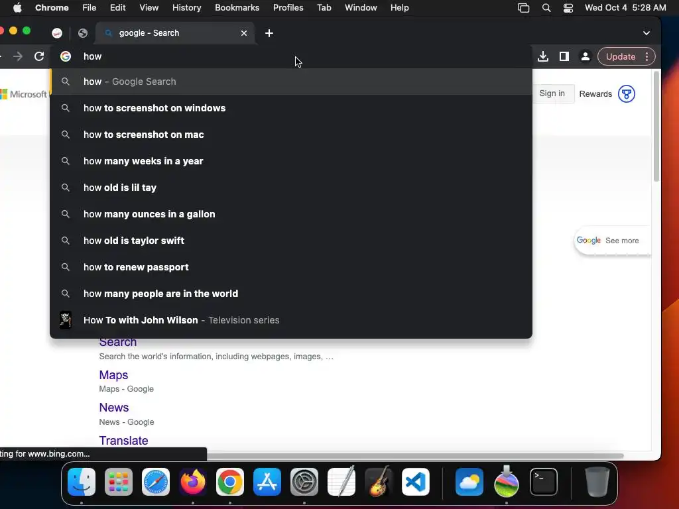
Task: Open the File menu
Action: click(90, 8)
